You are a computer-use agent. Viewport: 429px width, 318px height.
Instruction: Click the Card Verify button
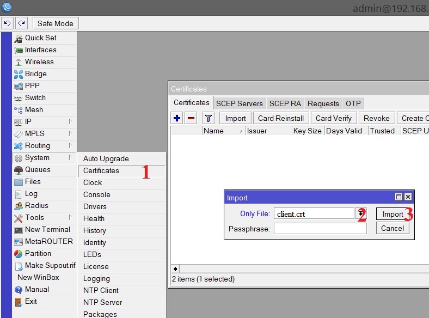coord(334,118)
